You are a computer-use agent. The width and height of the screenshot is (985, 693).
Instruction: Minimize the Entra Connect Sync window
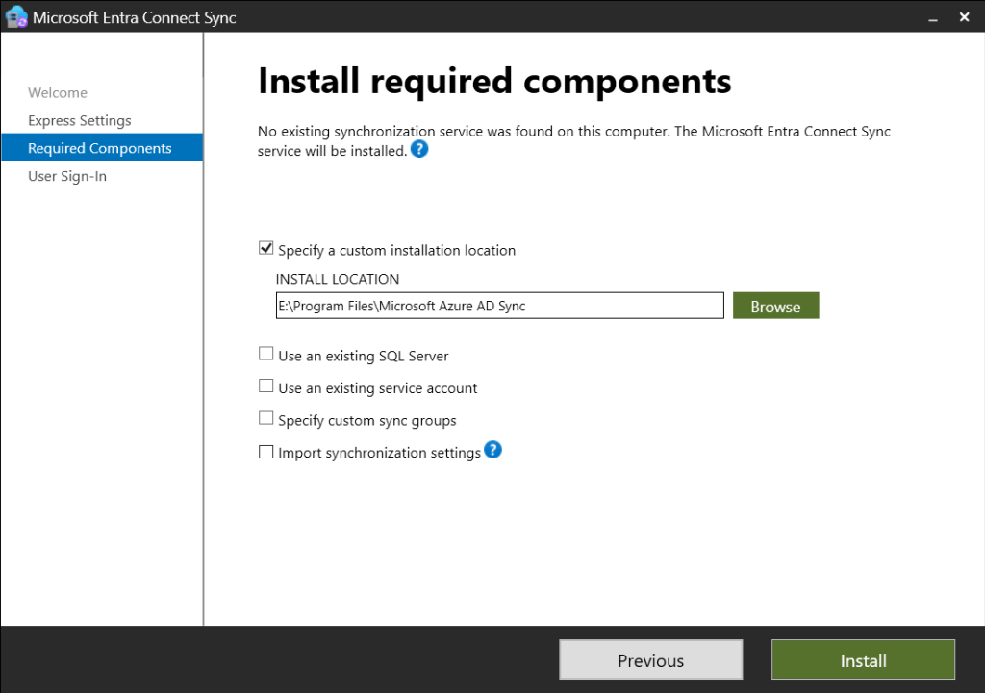pyautogui.click(x=933, y=17)
